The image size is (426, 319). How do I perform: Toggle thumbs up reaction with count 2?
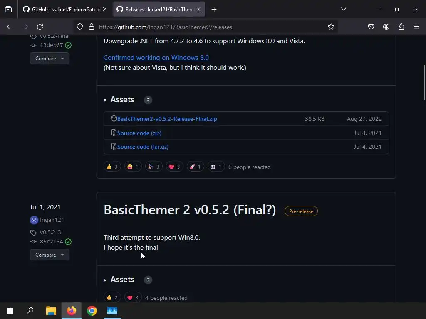(112, 297)
